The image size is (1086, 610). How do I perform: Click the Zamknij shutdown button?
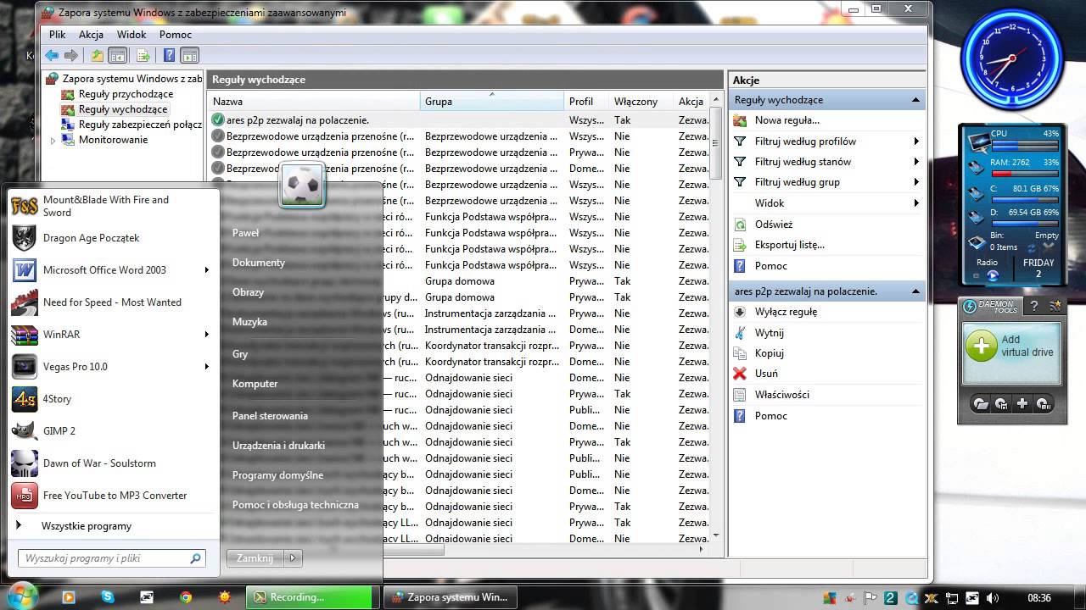255,558
